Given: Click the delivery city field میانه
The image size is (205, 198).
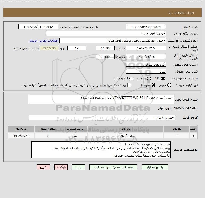Looking at the screenshot, I should click(x=146, y=71).
